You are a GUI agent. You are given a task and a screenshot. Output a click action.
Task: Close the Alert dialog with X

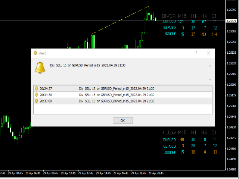tap(208, 53)
